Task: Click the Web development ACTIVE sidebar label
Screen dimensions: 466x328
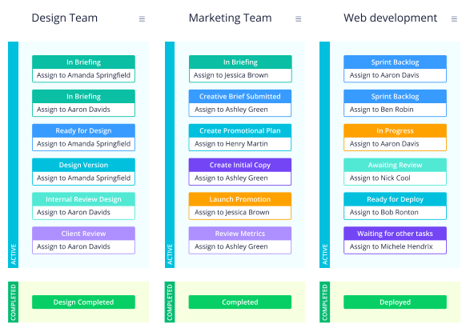Action: (x=325, y=254)
